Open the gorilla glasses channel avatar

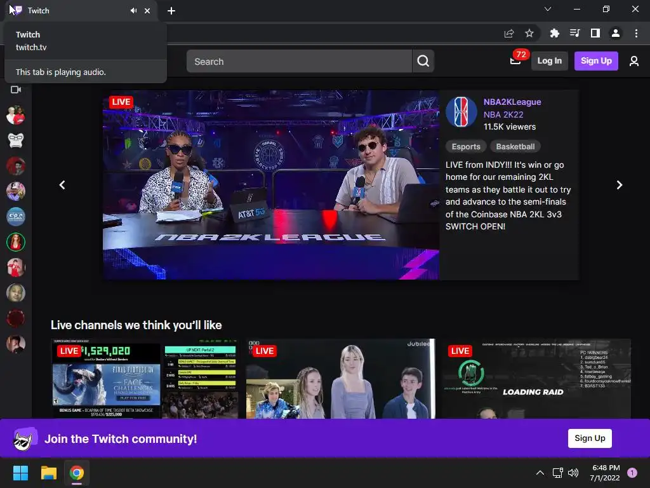coord(16,140)
